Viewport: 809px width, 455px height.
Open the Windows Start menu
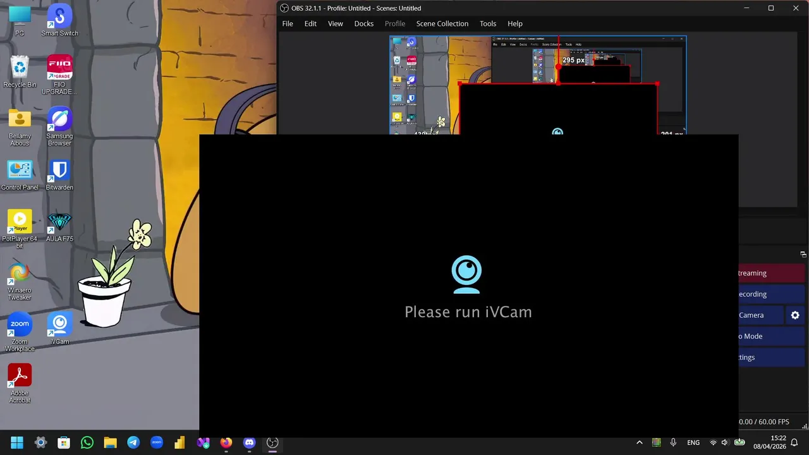pos(17,442)
